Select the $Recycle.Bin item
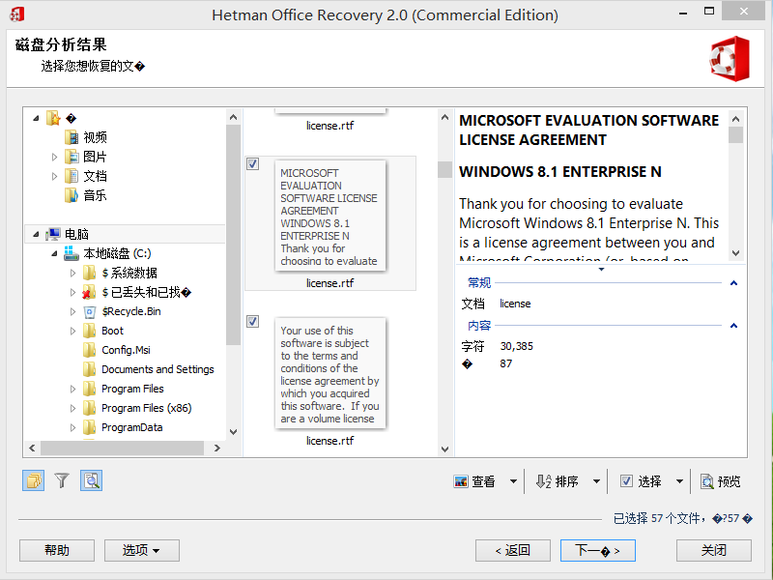This screenshot has width=773, height=580. click(122, 311)
